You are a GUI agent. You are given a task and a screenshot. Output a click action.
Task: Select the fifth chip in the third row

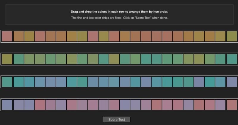click(x=51, y=82)
